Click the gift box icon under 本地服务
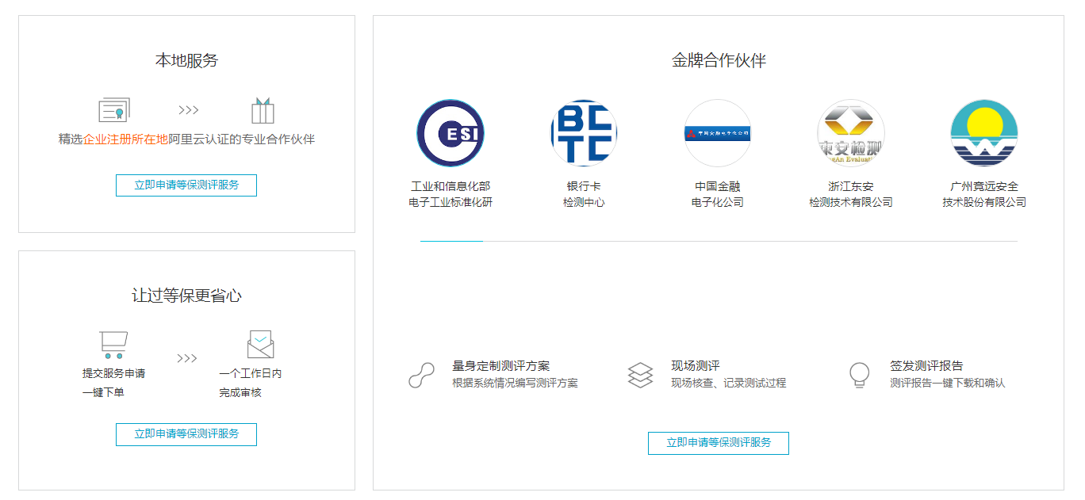The width and height of the screenshot is (1085, 500). click(x=263, y=110)
